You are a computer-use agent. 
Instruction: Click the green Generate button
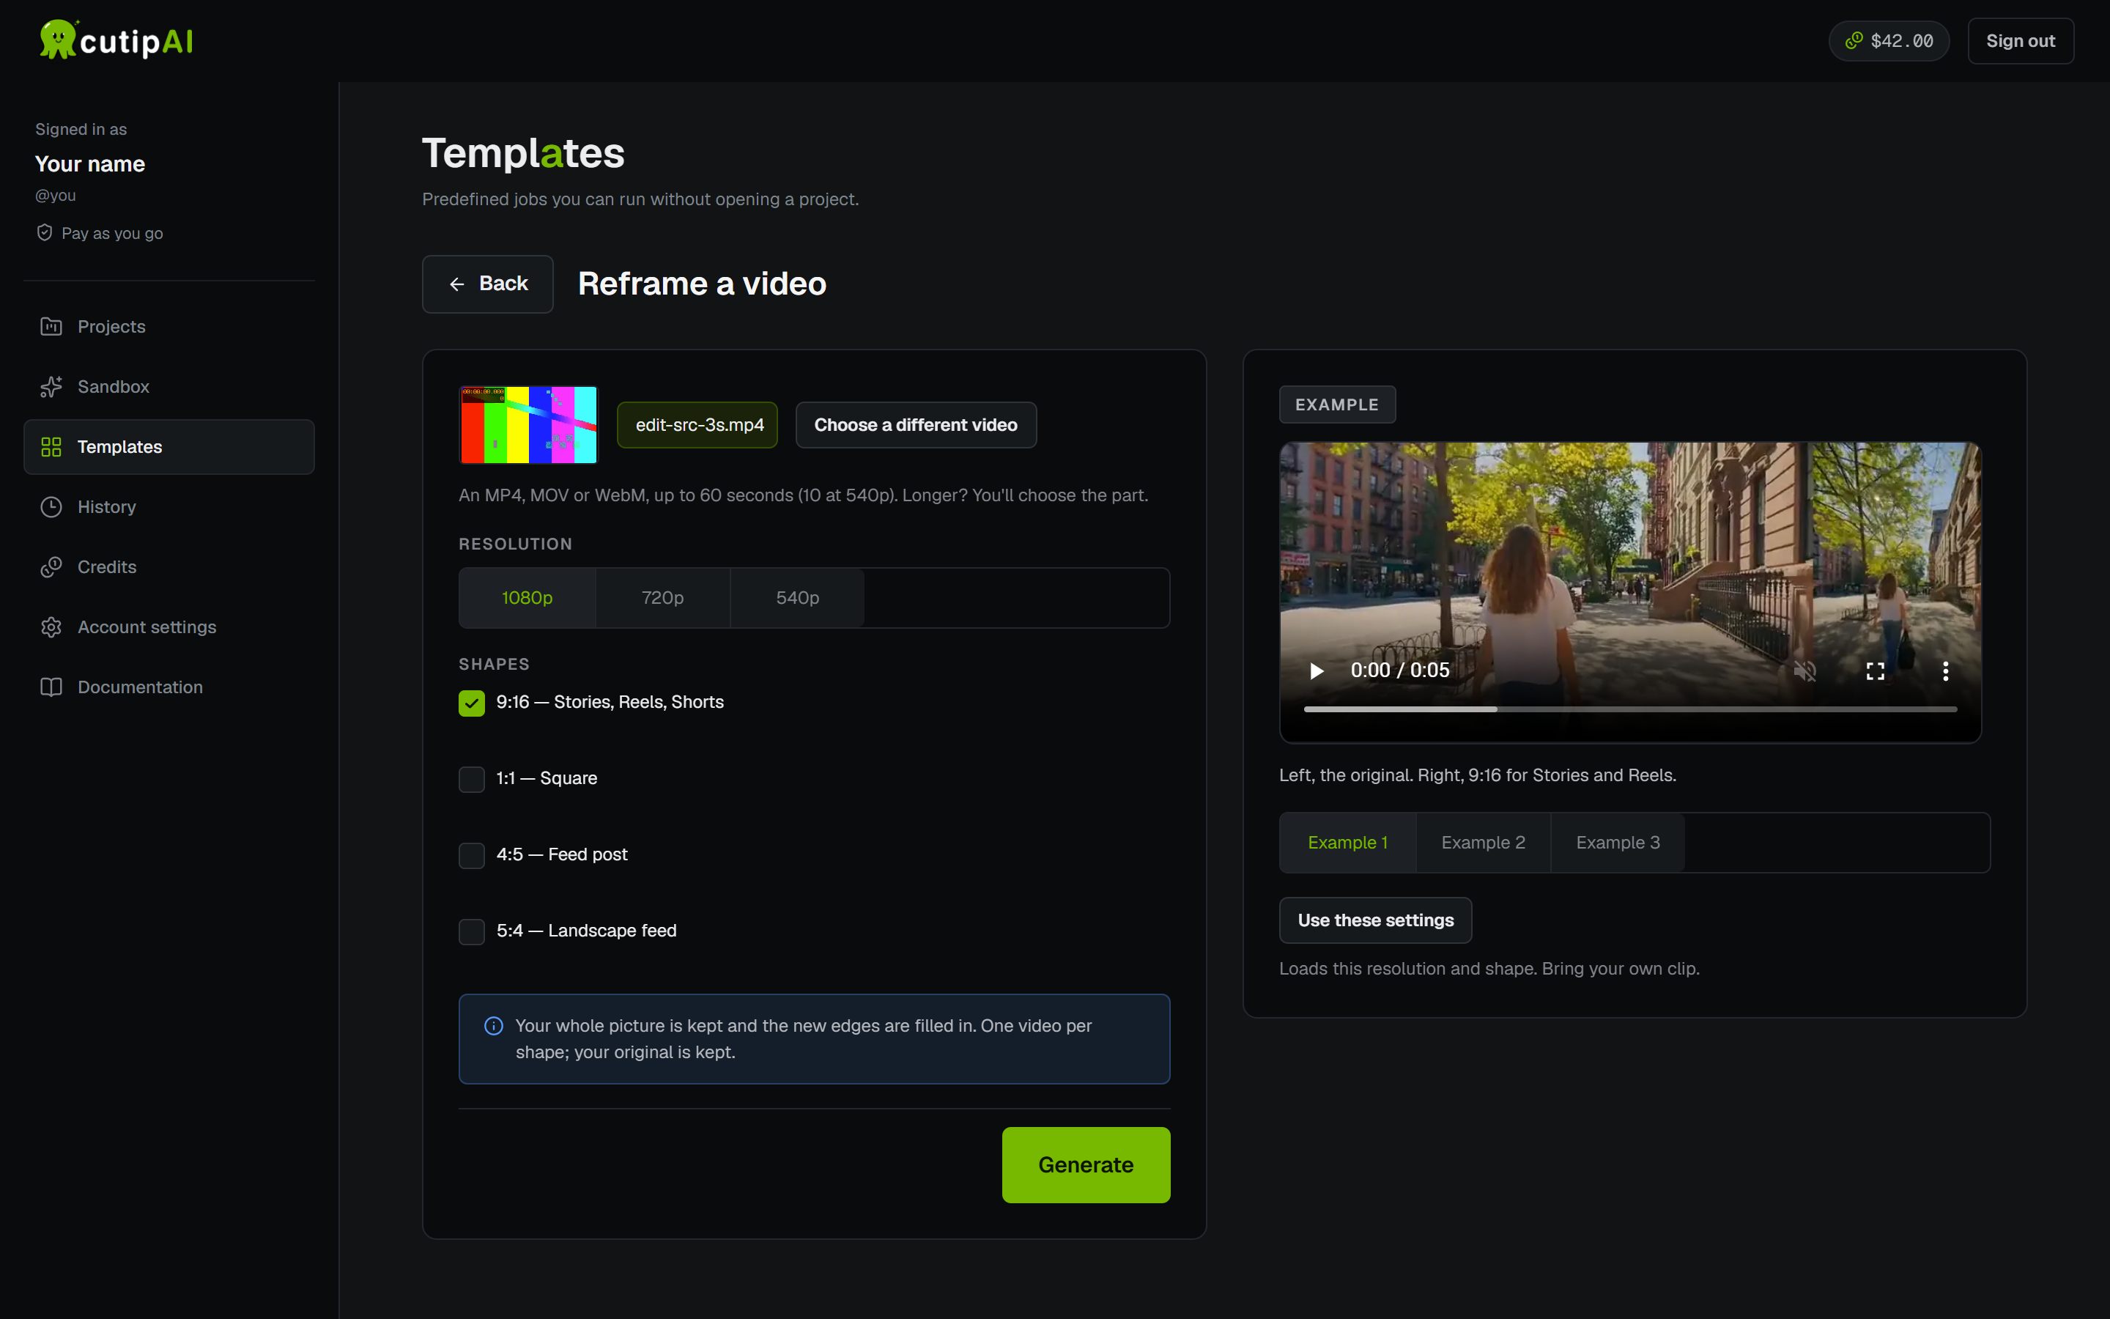point(1086,1164)
